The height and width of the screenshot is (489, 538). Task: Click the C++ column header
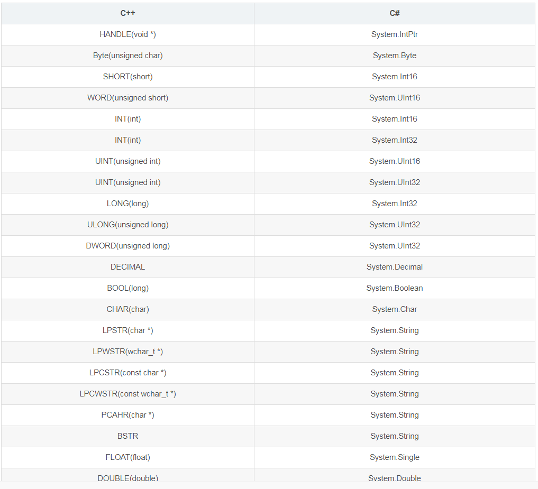click(127, 13)
